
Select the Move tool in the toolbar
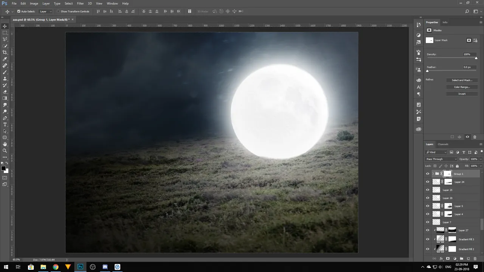pyautogui.click(x=5, y=26)
